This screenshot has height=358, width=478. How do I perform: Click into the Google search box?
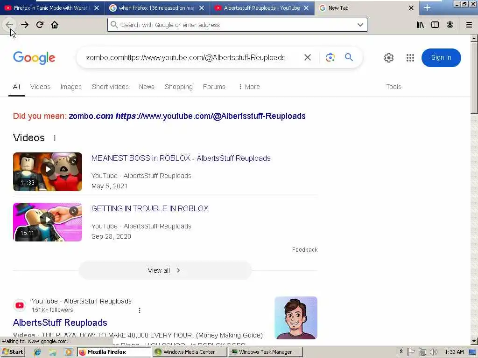tap(186, 57)
